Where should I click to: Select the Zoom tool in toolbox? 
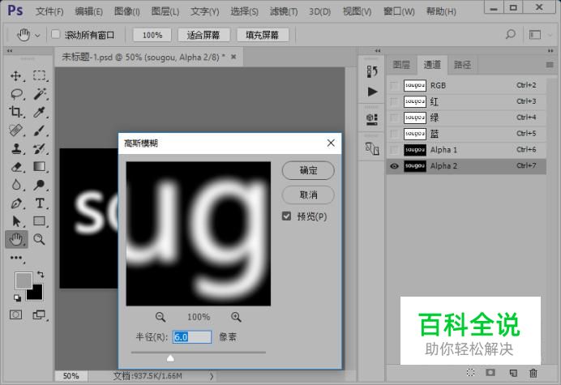pos(40,239)
